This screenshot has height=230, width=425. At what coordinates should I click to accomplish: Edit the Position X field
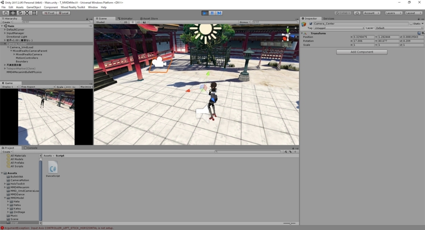pos(364,37)
